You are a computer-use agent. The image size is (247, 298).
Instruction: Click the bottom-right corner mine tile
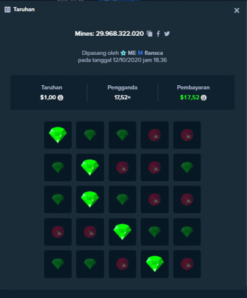tap(187, 264)
